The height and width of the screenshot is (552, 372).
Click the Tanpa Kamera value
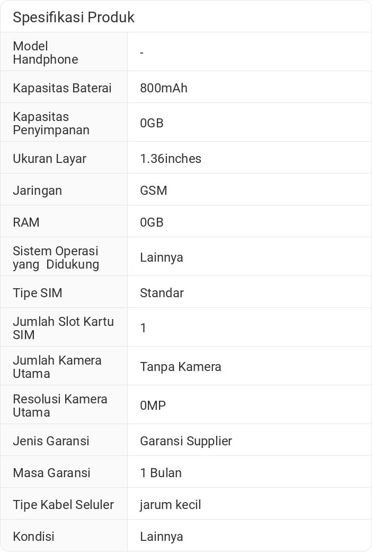pyautogui.click(x=181, y=367)
